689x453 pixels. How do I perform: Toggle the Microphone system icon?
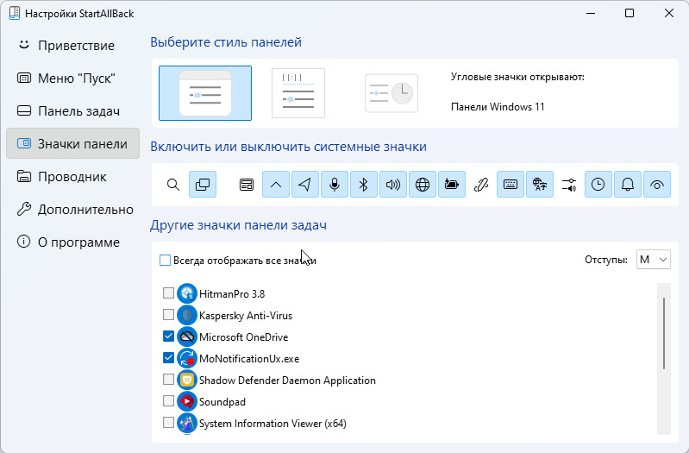tap(335, 185)
